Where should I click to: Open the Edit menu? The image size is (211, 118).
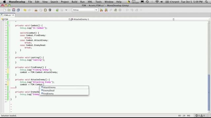(37, 2)
